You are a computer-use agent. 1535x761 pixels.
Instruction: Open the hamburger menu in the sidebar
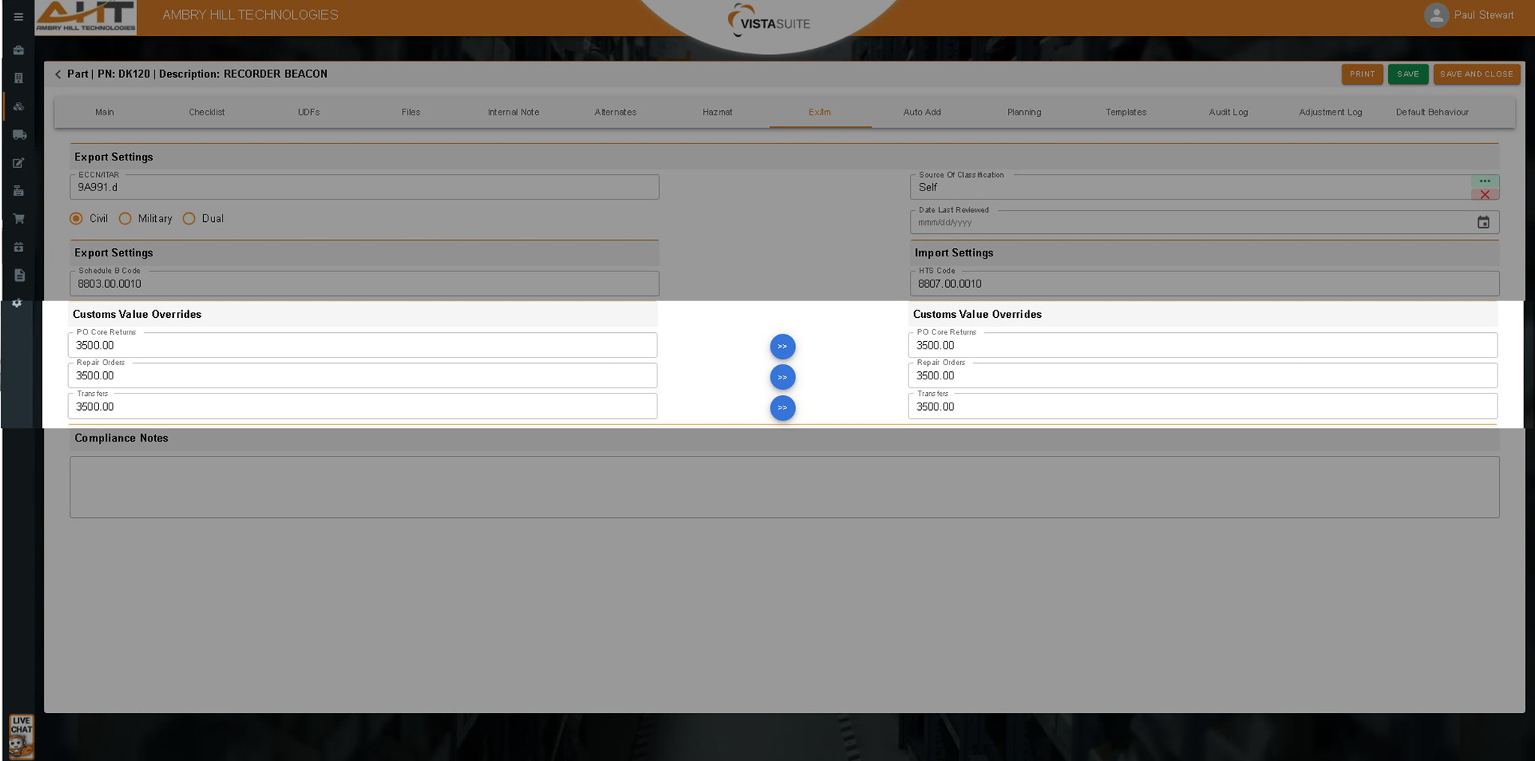[19, 16]
